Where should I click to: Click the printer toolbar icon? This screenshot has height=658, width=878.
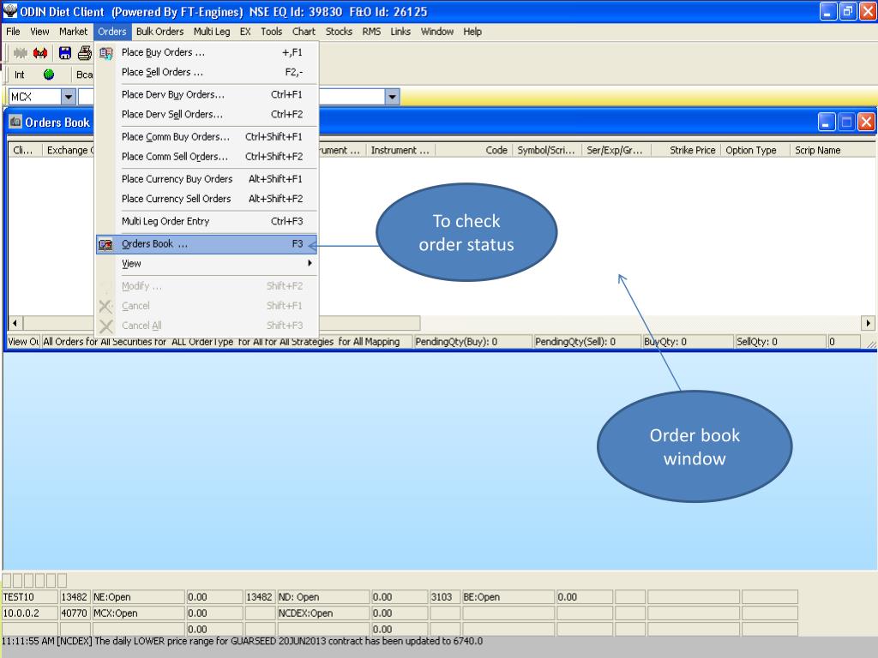tap(85, 53)
